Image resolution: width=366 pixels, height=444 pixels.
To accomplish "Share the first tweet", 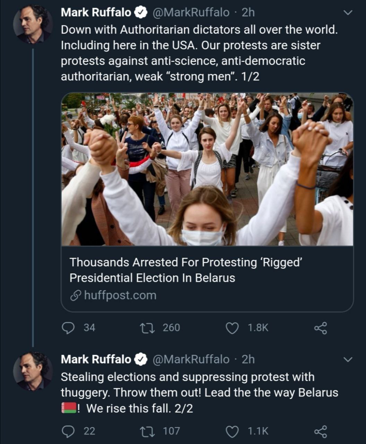I will coord(320,328).
